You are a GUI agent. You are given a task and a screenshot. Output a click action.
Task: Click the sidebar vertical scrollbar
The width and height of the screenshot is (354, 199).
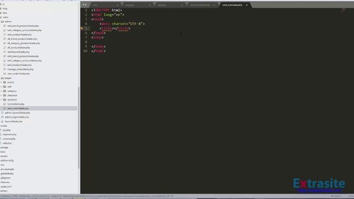(79, 128)
